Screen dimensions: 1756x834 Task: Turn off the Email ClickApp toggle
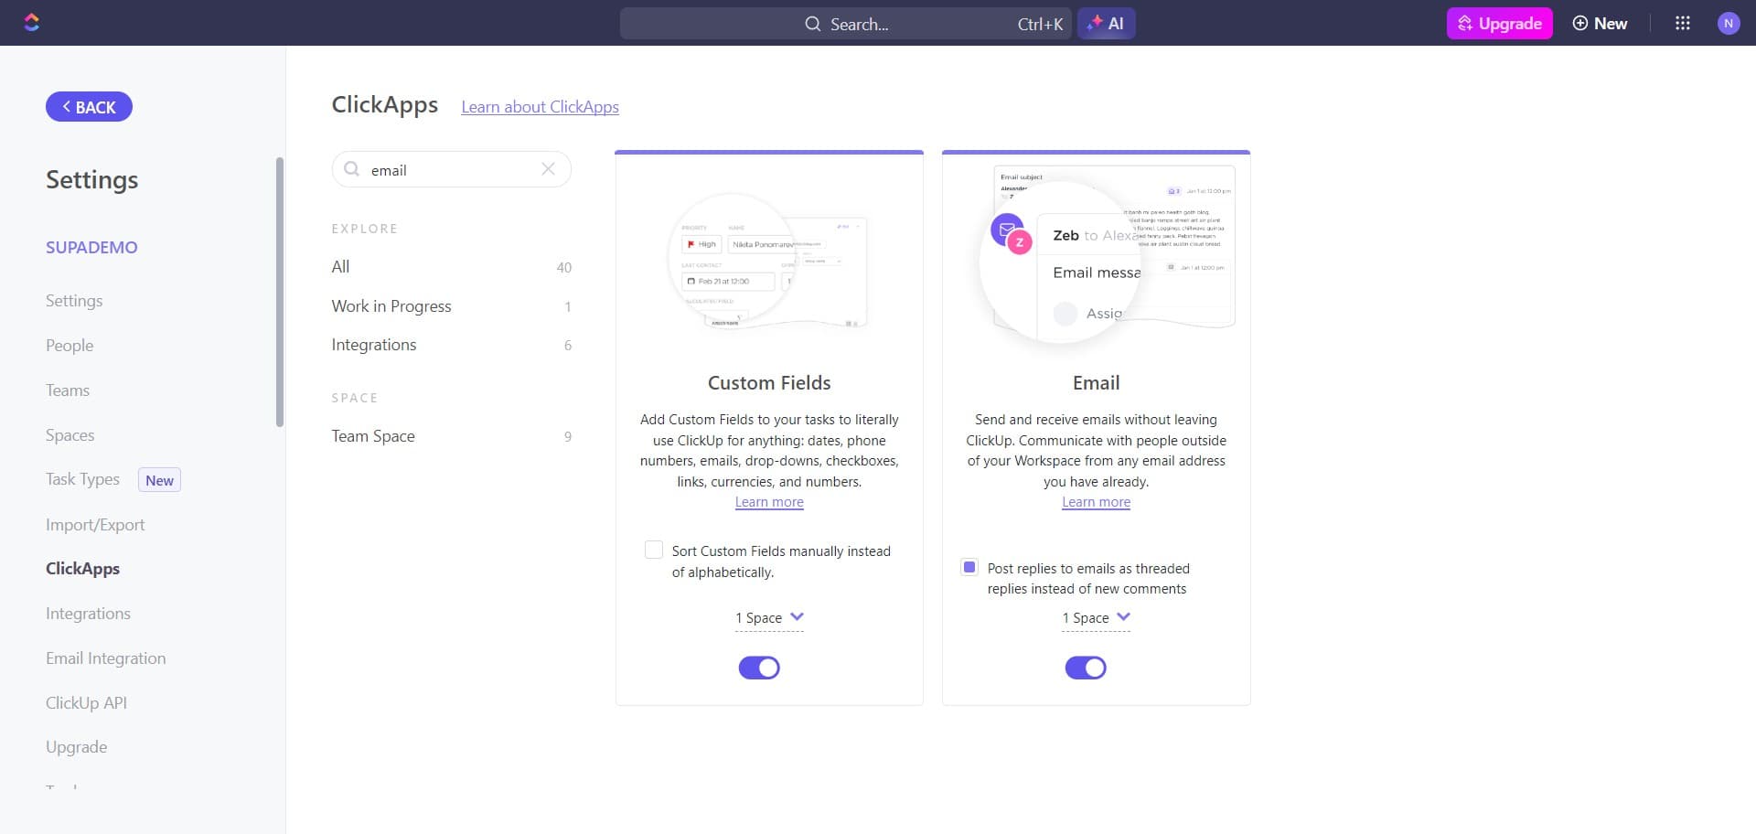1086,668
